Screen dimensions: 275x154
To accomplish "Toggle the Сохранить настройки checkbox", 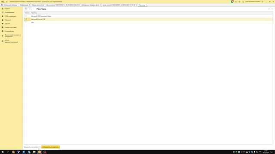I will point(39,147).
